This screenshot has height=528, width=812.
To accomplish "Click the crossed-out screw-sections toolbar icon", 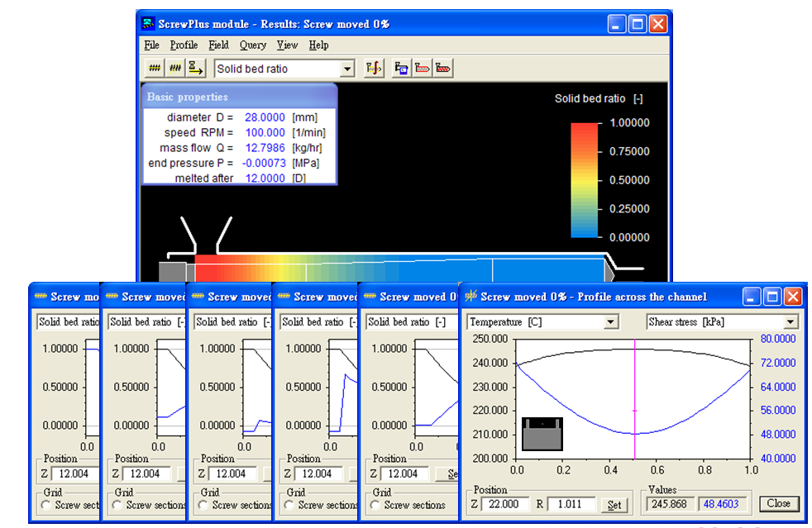I will coord(175,69).
